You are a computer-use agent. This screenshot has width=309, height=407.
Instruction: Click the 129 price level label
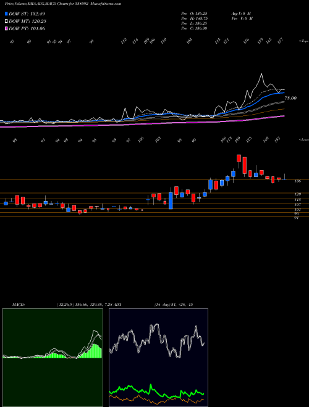click(x=297, y=194)
